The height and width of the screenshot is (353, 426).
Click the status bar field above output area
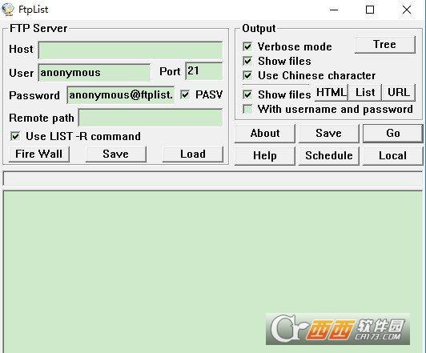(x=213, y=179)
